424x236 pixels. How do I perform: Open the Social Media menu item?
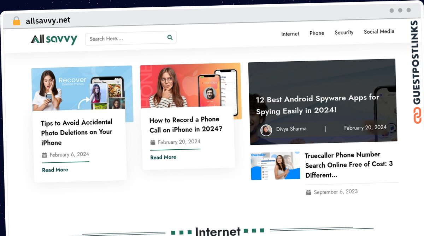coord(379,32)
